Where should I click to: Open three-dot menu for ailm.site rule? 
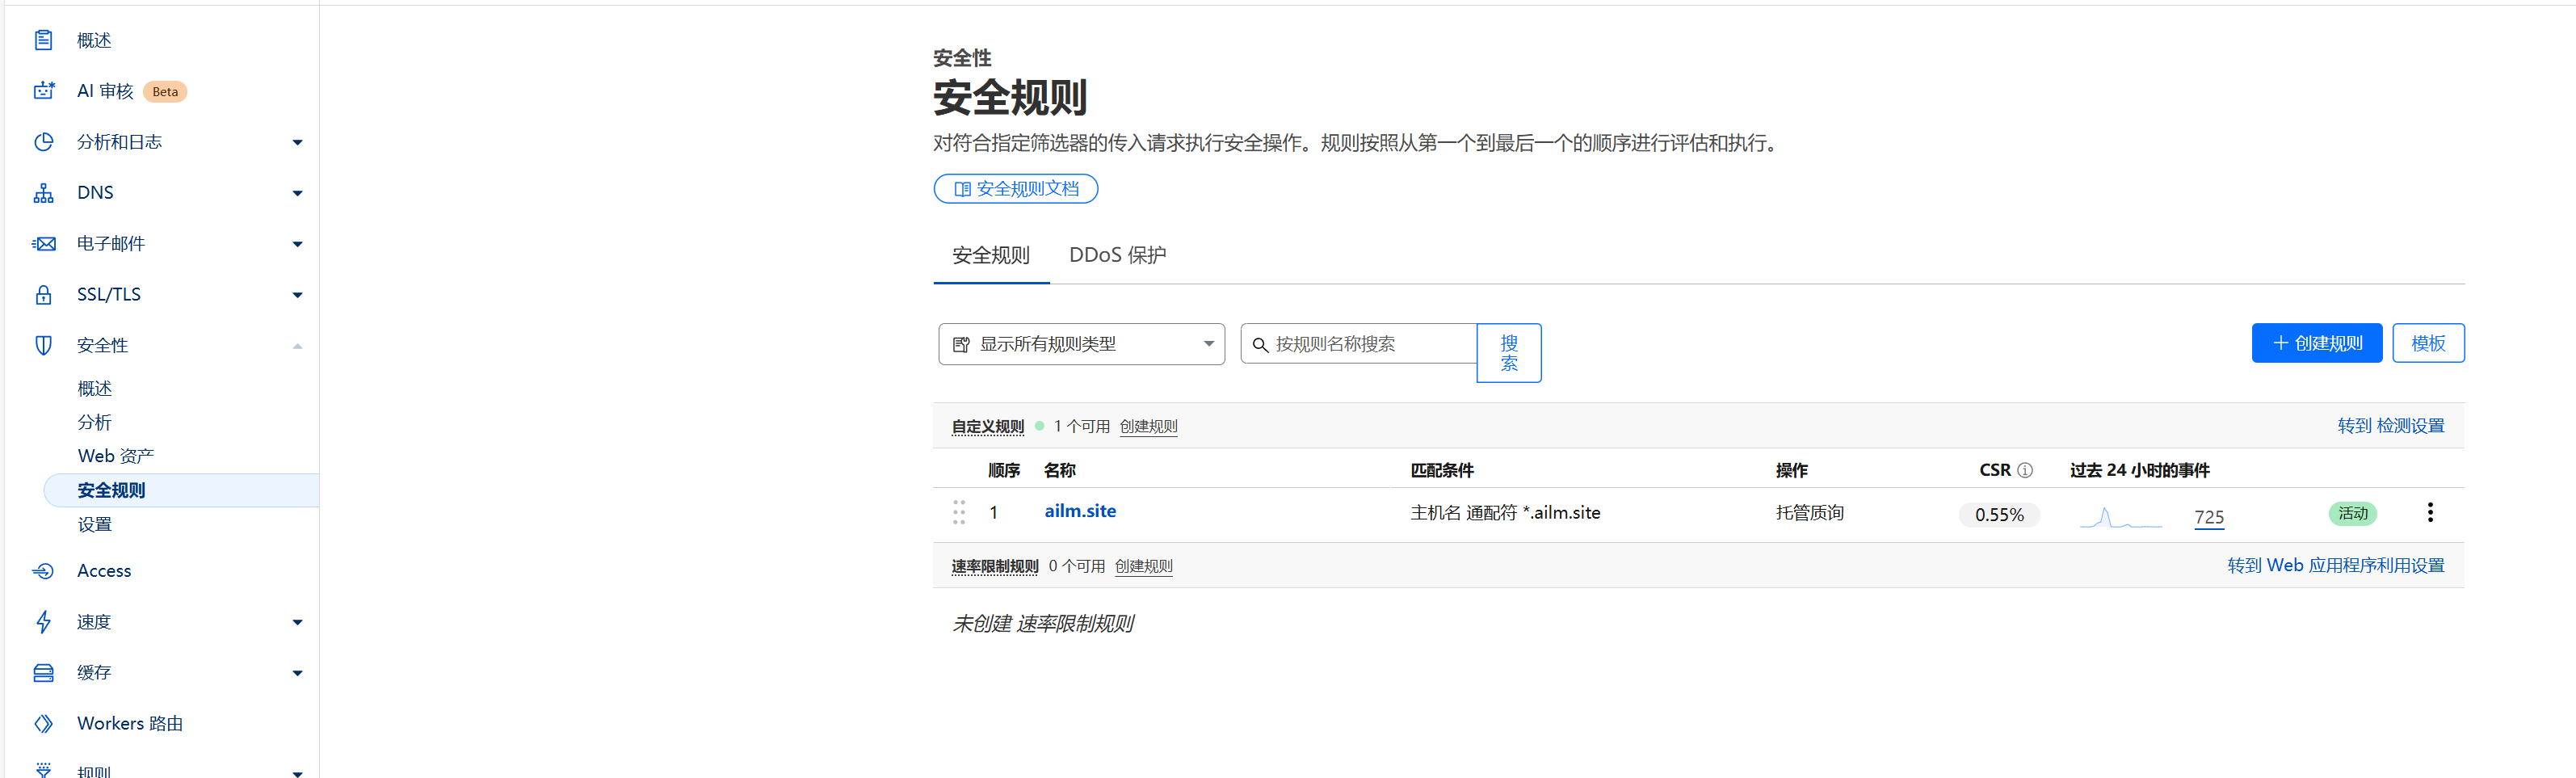click(2429, 513)
